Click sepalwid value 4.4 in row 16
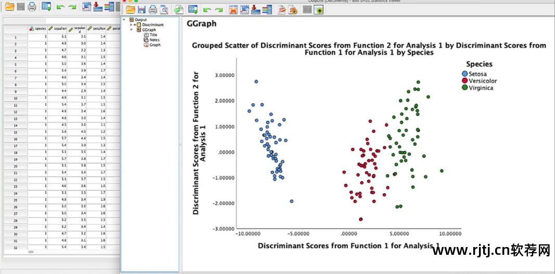Viewport: 555px width, 274px height. coord(77,139)
